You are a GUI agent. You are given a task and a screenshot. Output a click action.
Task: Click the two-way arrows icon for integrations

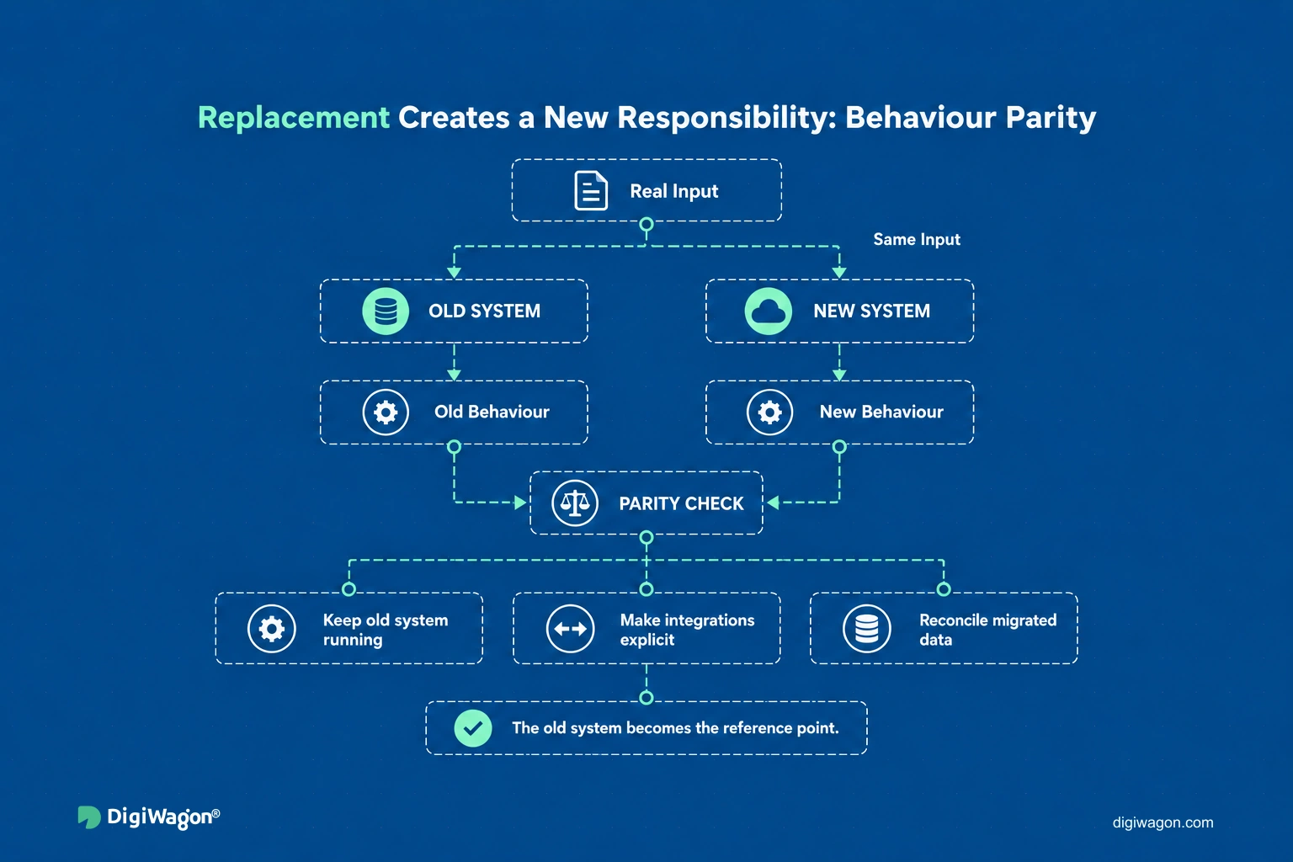point(571,628)
